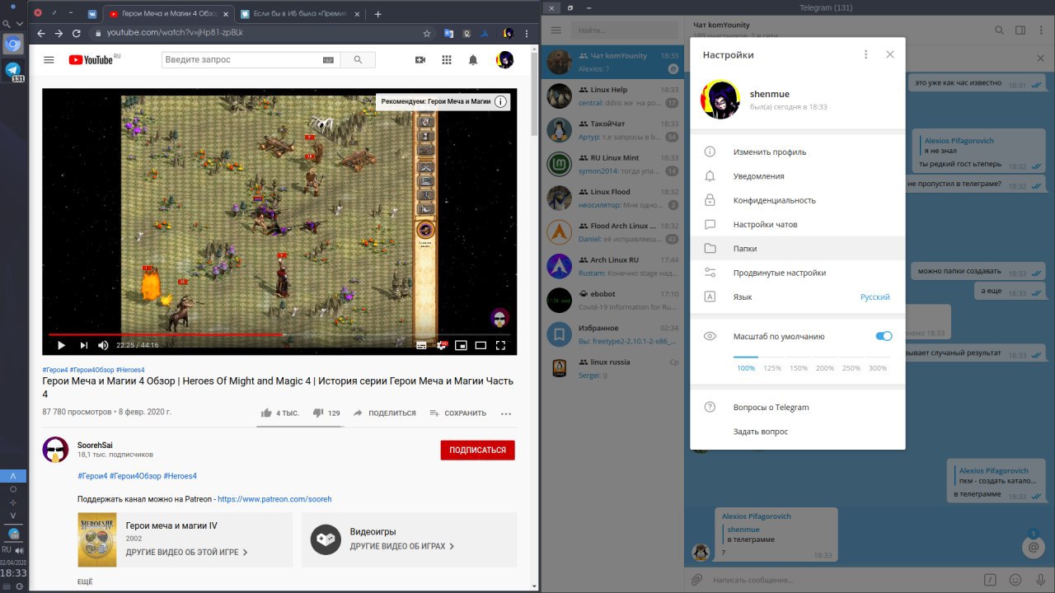Expand description with ЕЩЁ
The height and width of the screenshot is (593, 1055).
coord(85,582)
